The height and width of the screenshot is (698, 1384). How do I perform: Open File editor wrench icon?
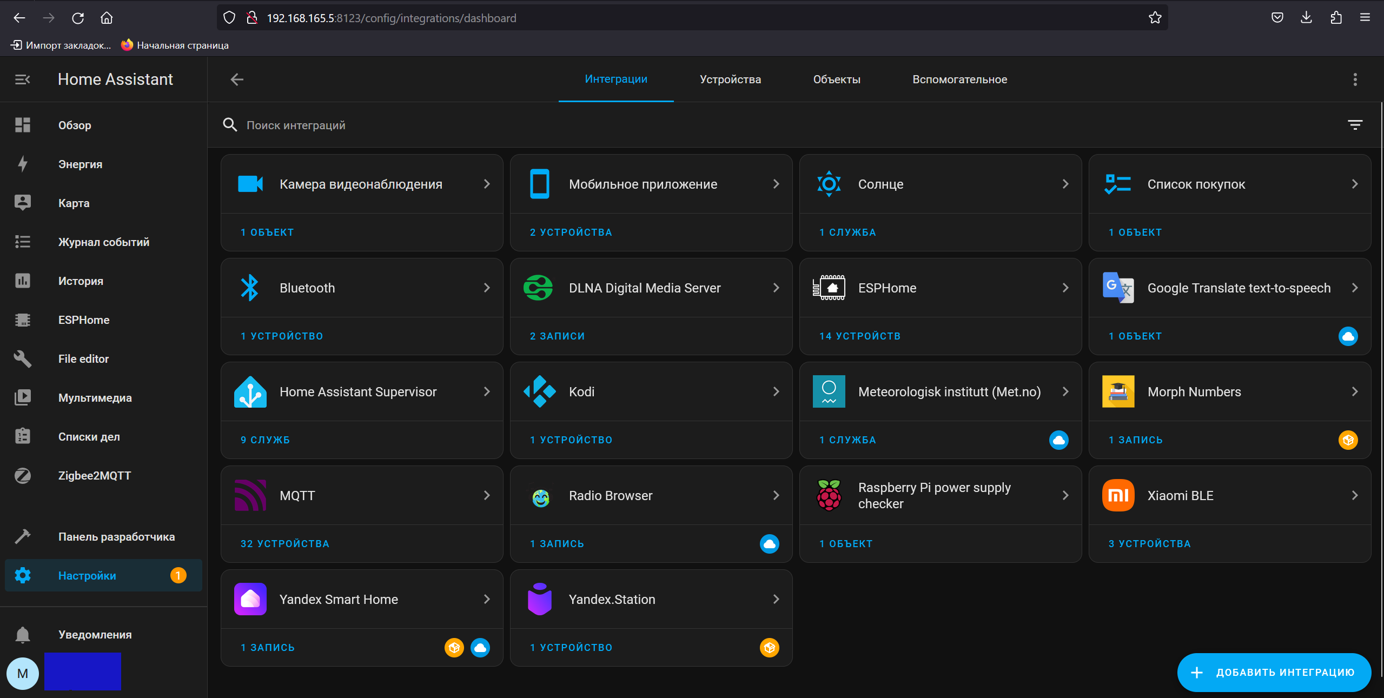tap(22, 358)
